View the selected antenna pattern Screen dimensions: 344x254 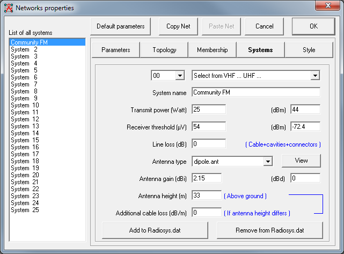pos(301,161)
